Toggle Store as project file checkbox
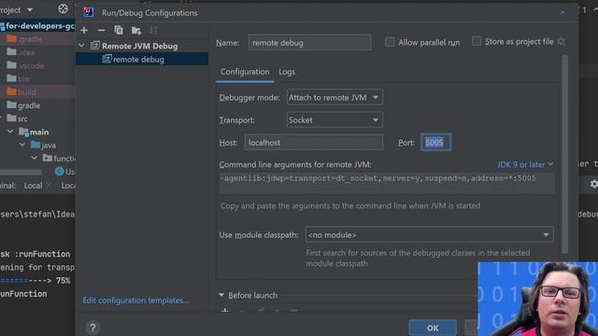Screen dimensions: 598x336 click(x=477, y=41)
